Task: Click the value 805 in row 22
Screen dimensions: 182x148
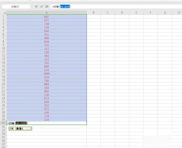Action: 47,91
